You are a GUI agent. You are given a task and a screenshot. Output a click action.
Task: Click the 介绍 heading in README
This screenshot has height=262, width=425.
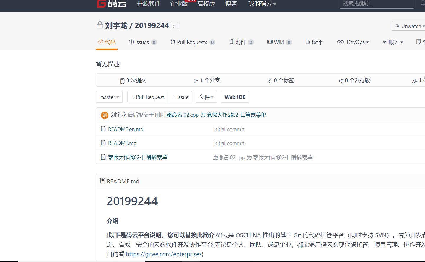click(x=113, y=221)
